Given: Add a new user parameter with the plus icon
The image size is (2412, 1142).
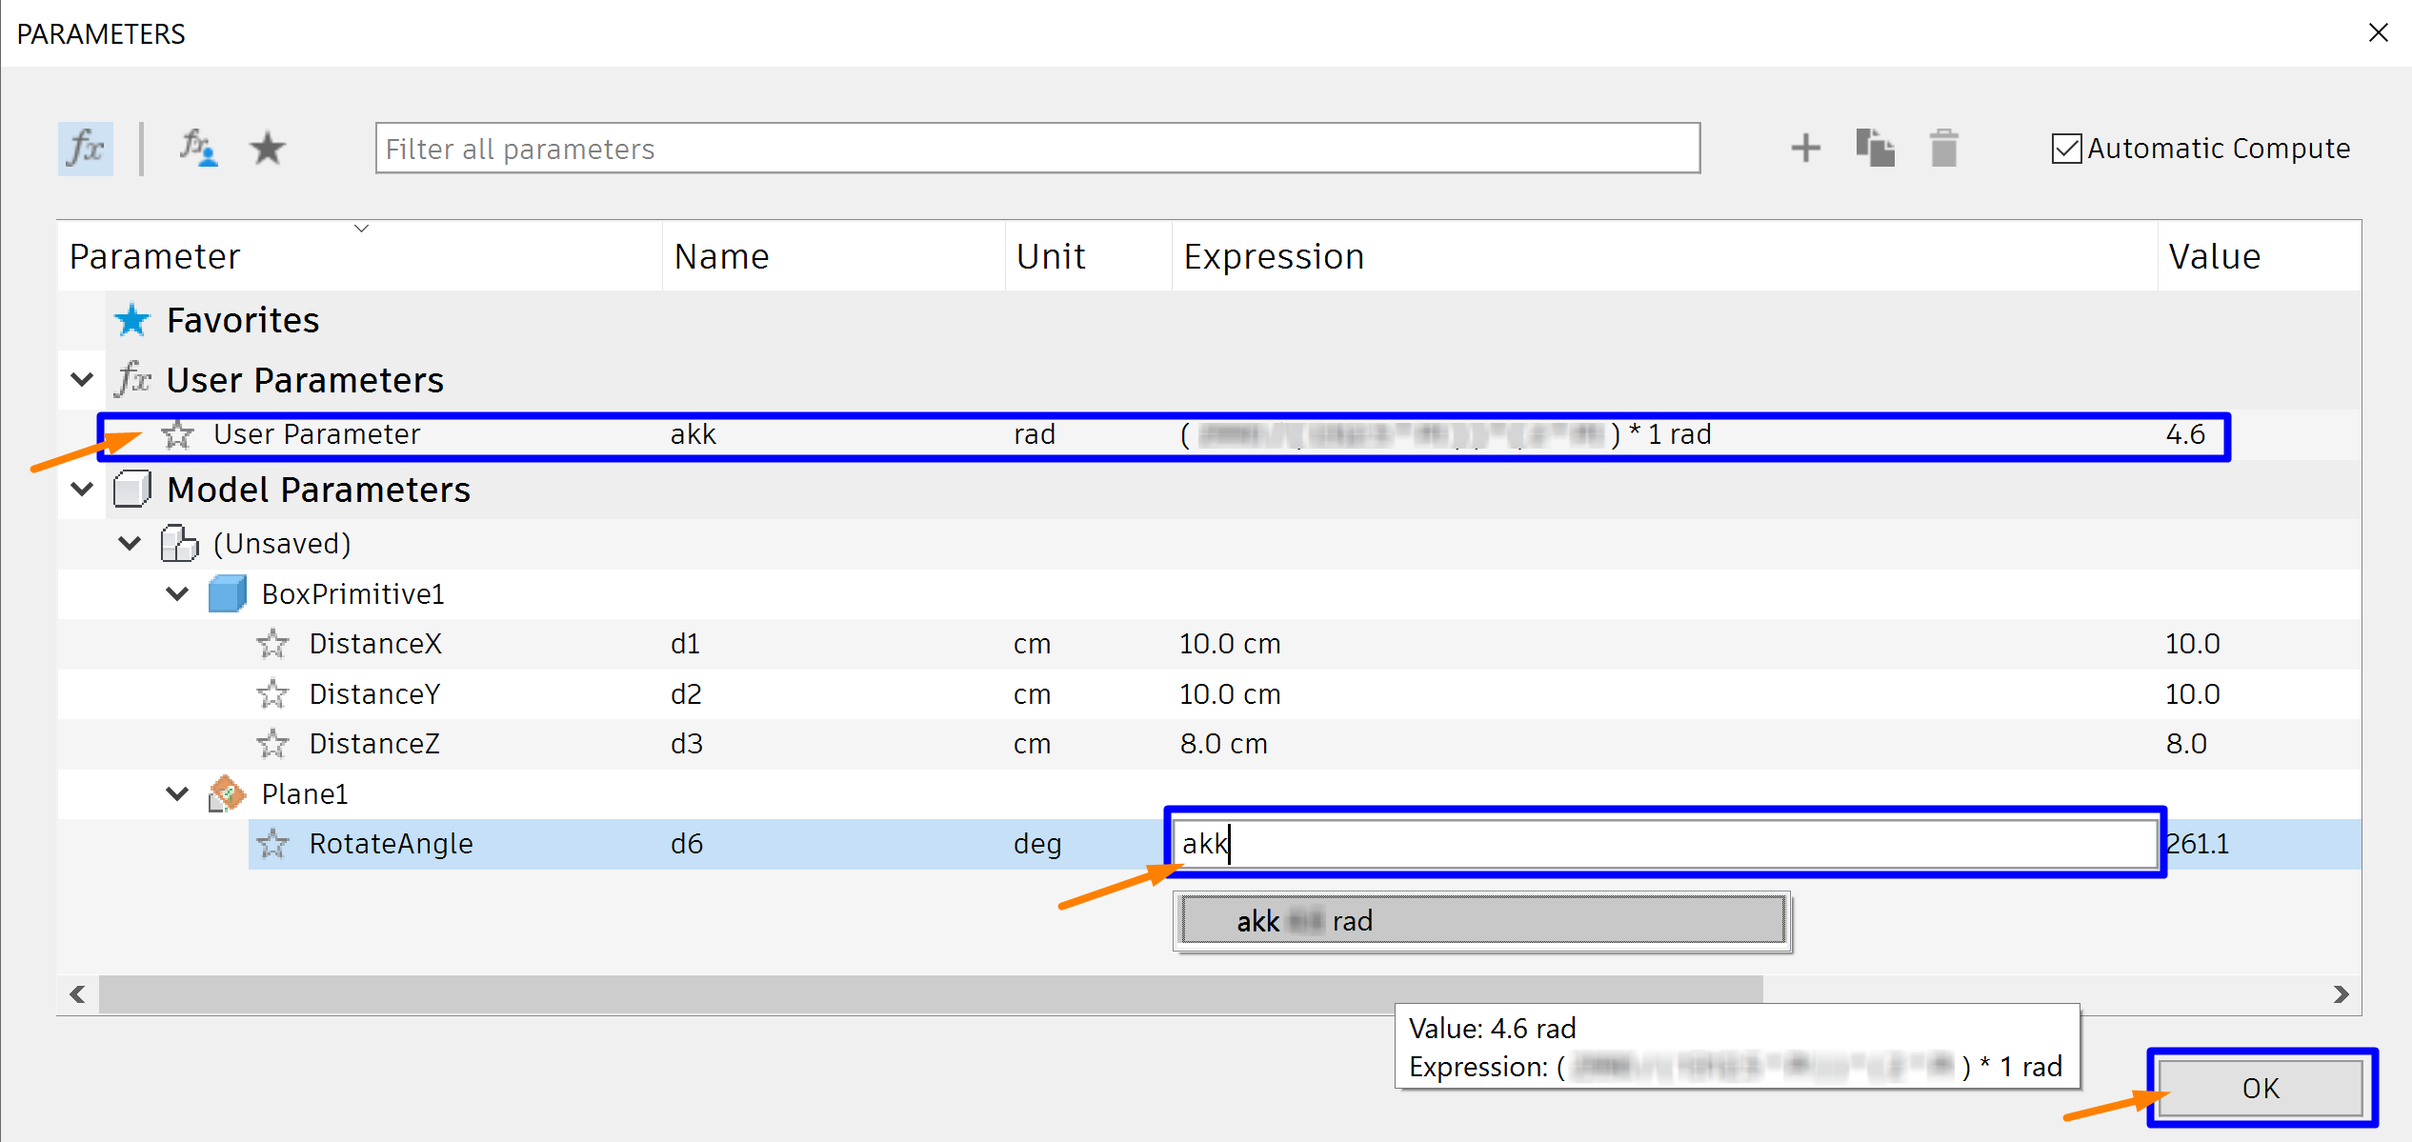Looking at the screenshot, I should (x=1805, y=149).
